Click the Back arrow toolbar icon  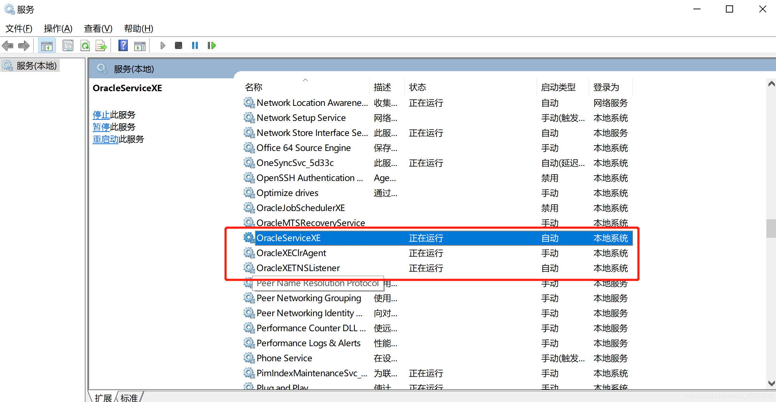8,45
